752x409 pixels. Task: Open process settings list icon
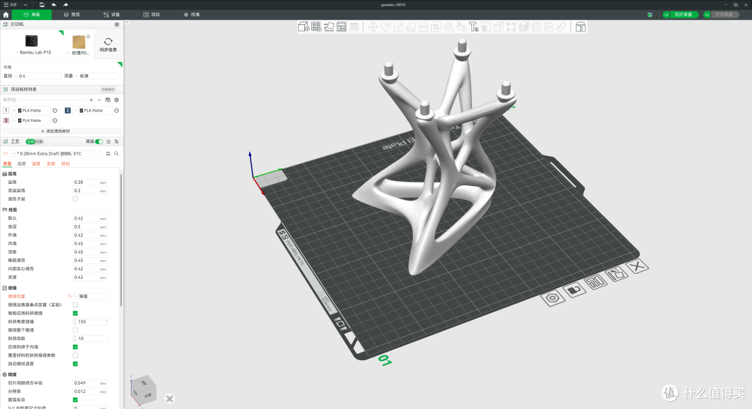click(x=109, y=141)
